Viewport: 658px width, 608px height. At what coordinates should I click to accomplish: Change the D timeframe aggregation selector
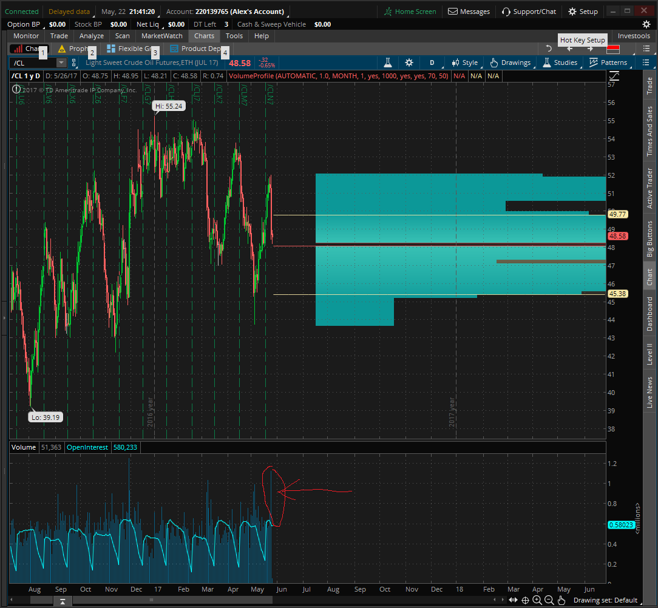(x=432, y=62)
